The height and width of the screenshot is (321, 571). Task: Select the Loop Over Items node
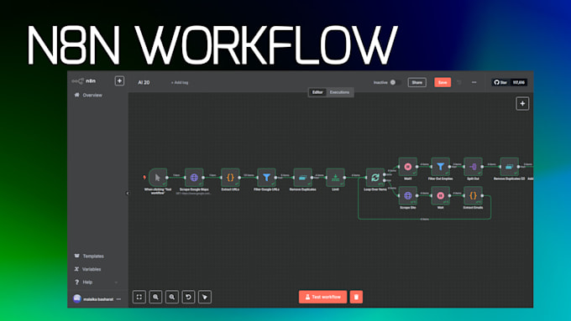click(375, 178)
